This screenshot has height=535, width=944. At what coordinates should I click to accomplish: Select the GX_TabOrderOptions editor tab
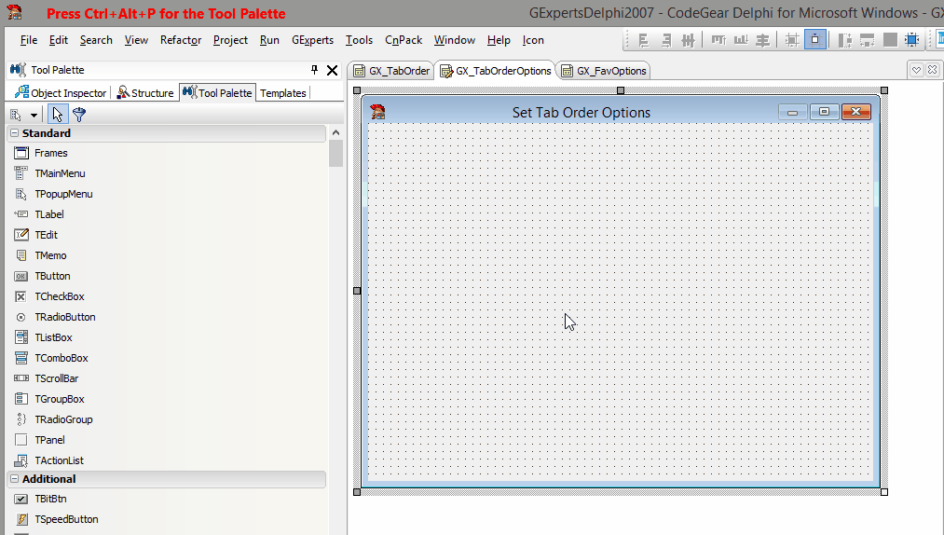[496, 71]
